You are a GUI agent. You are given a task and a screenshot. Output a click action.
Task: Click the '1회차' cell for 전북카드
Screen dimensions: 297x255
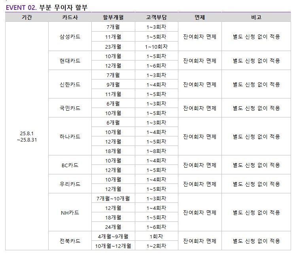tap(157, 236)
